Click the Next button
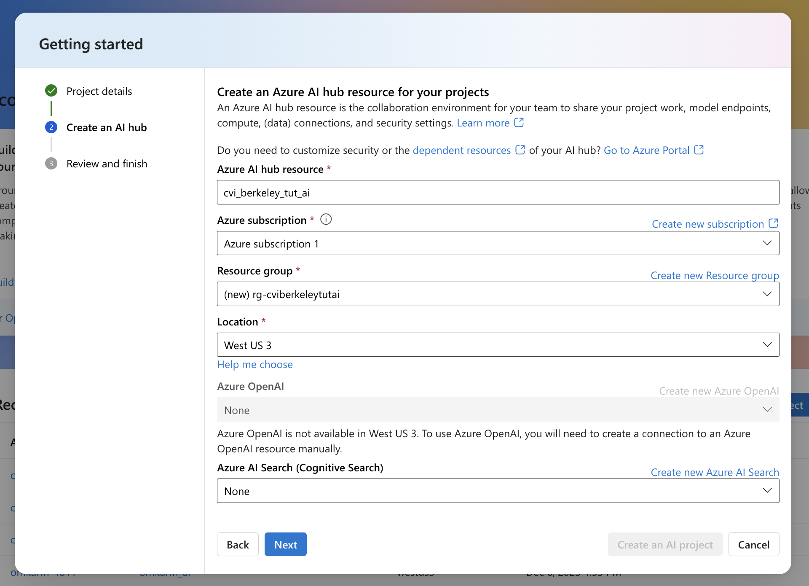The image size is (809, 586). (x=286, y=544)
